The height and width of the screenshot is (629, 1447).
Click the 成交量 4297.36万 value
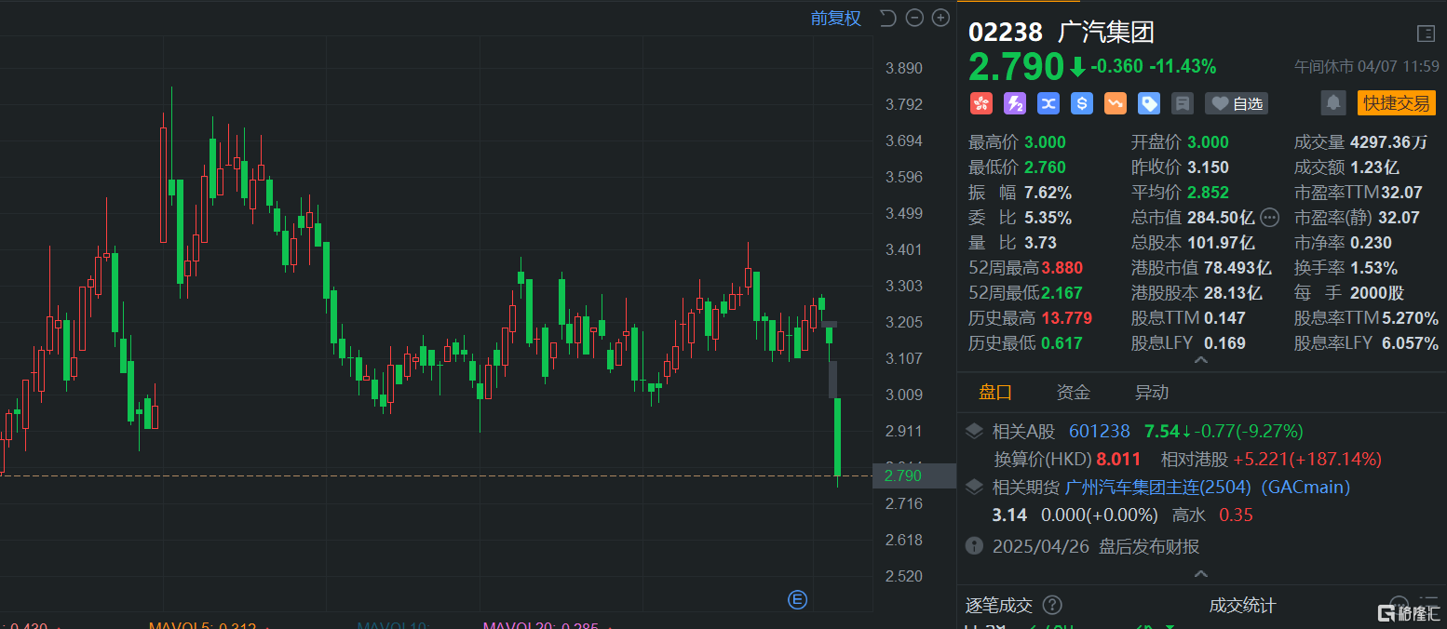(x=1389, y=142)
